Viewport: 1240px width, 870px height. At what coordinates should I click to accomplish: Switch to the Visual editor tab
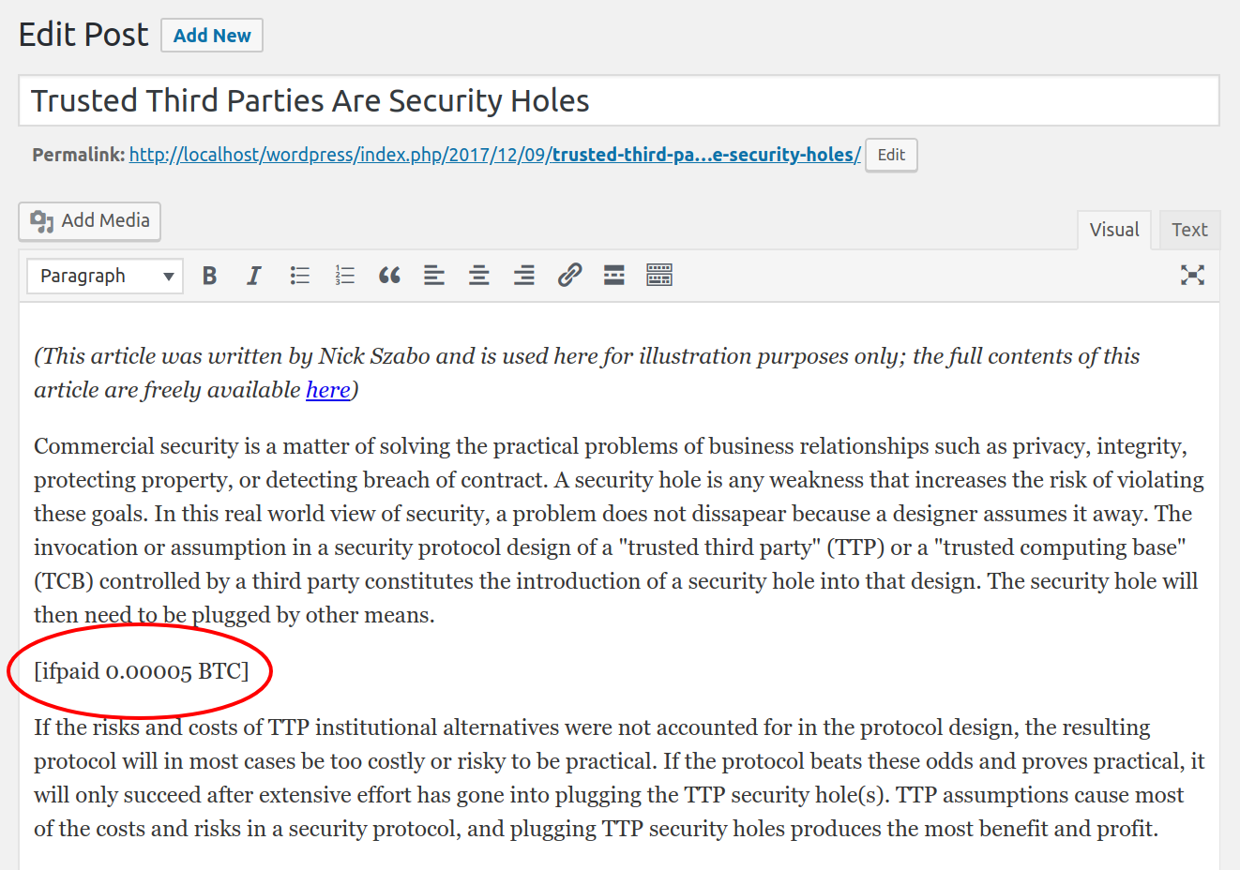point(1114,230)
